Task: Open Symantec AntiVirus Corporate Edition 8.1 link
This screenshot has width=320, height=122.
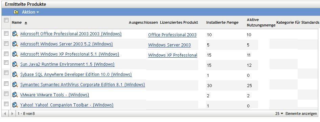Action: pos(83,85)
